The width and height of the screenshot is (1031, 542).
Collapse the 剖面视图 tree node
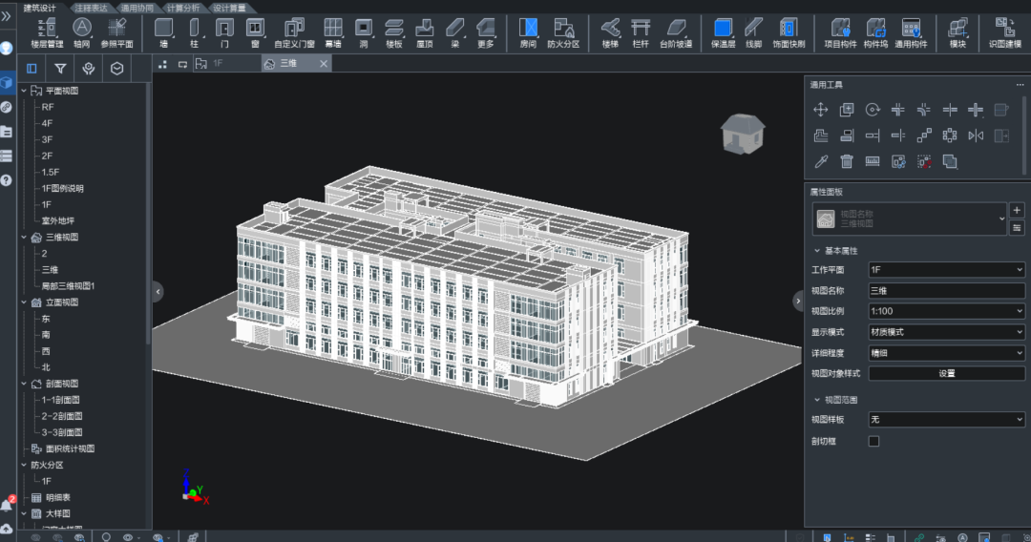tap(24, 384)
